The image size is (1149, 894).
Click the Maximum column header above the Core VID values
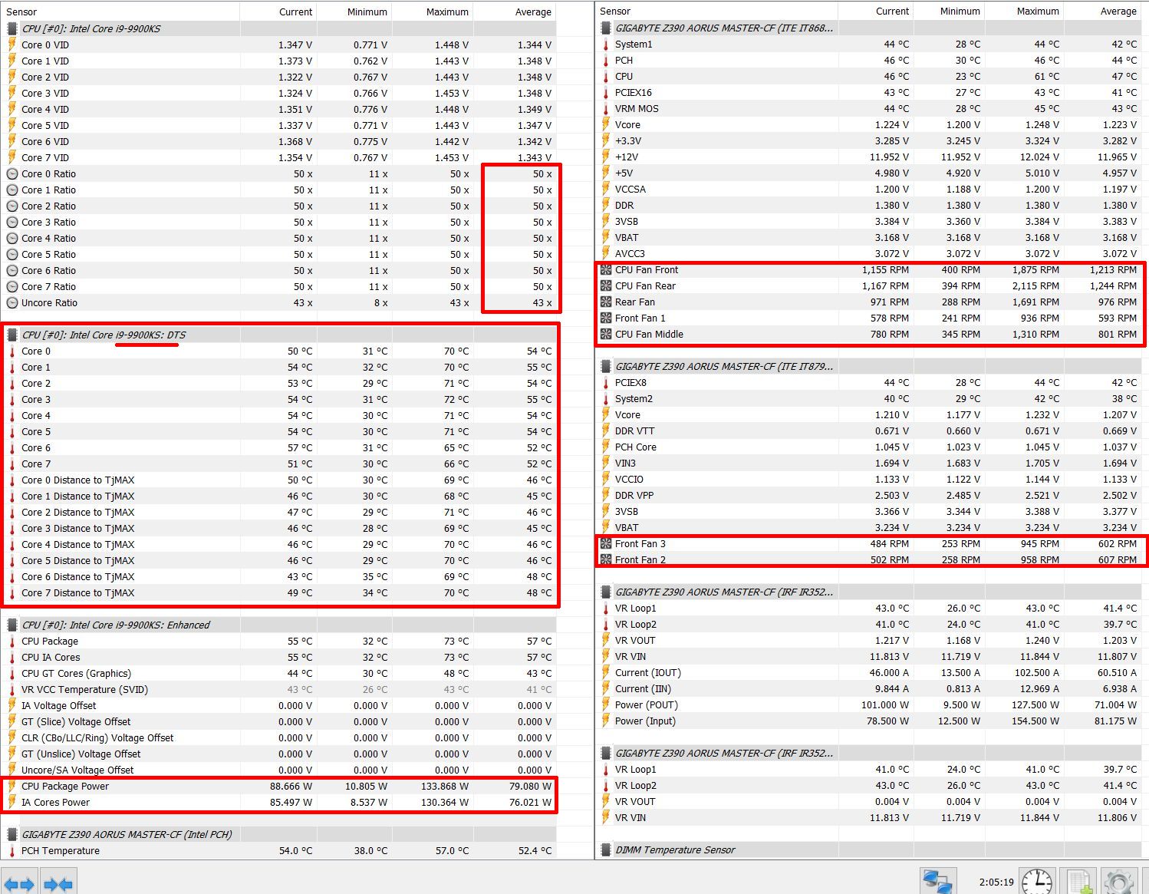[x=447, y=12]
